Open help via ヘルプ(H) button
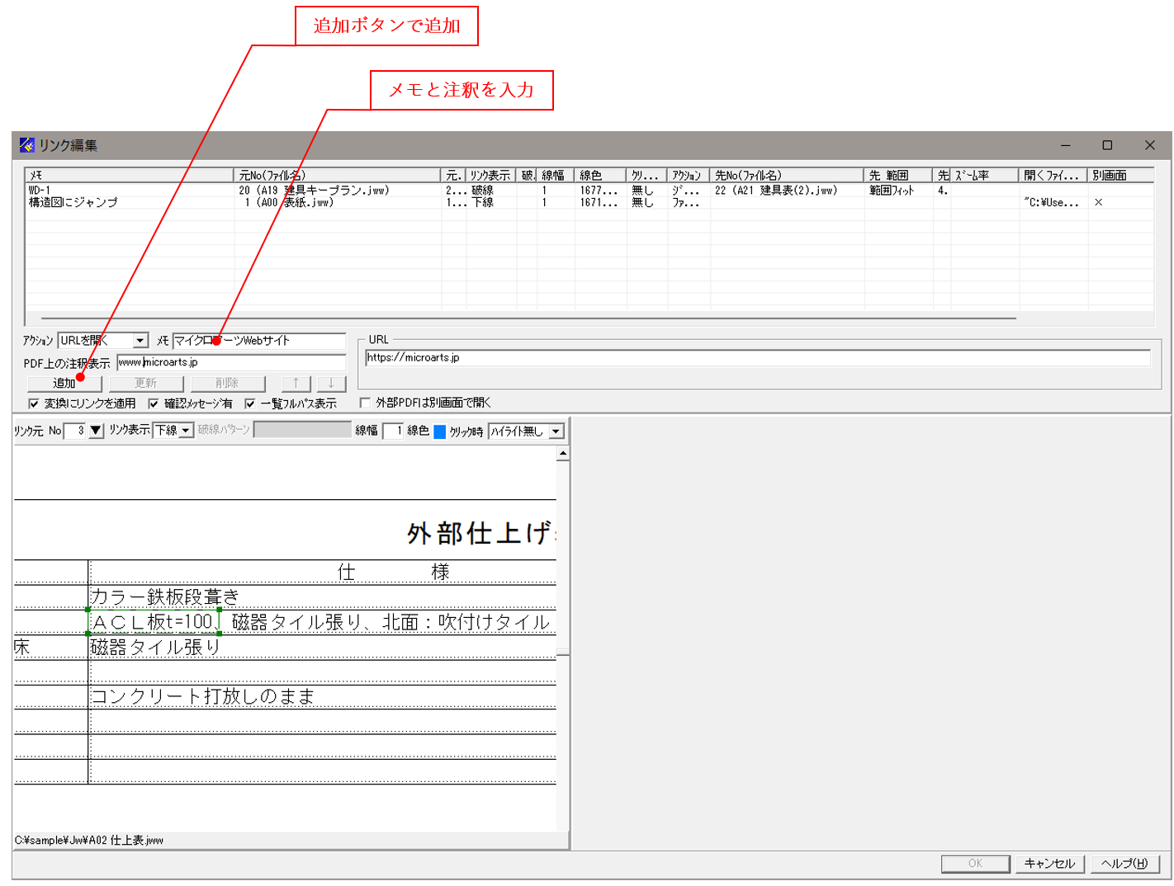1174x886 pixels. 1123,864
